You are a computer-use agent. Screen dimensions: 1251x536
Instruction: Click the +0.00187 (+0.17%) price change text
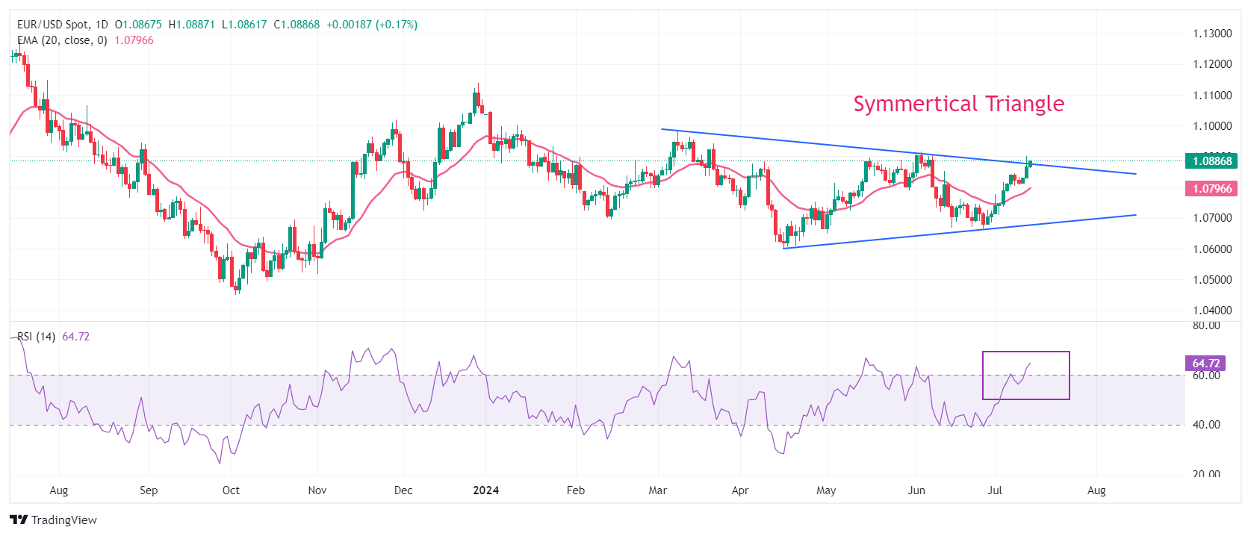click(372, 25)
